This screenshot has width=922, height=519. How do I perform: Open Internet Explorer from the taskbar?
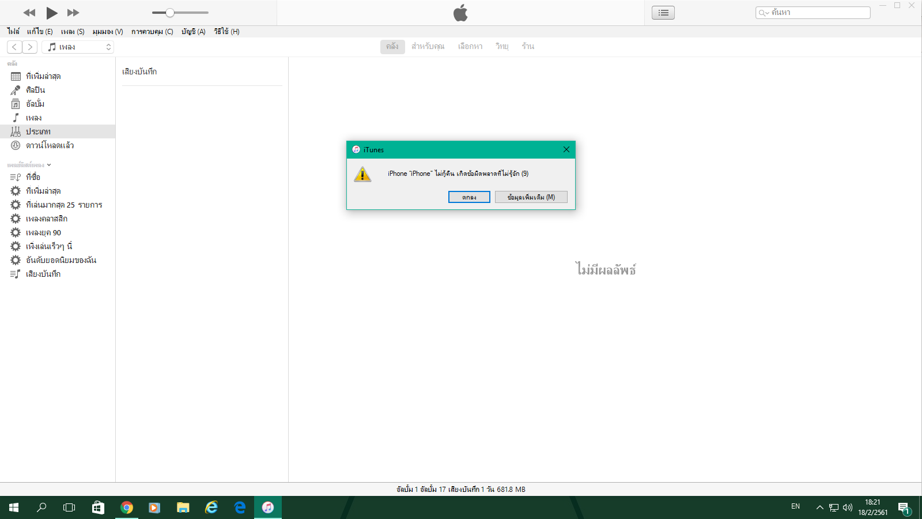(211, 507)
